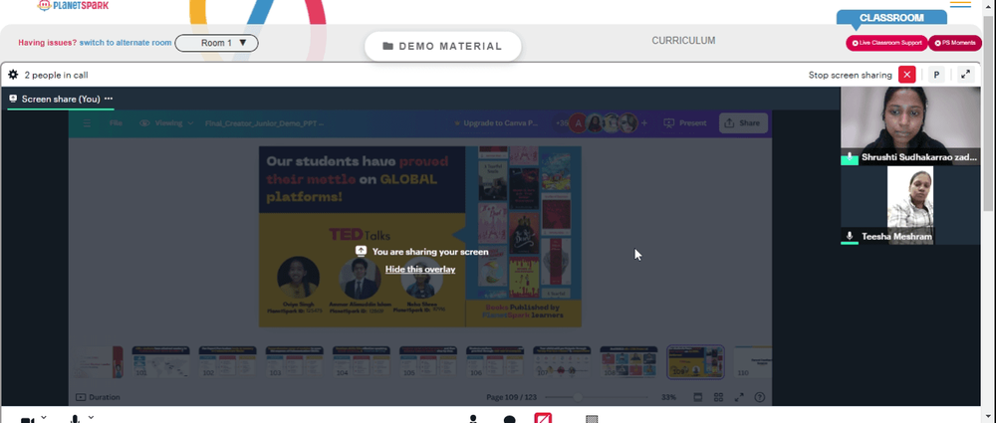Open the Room 1 dropdown

coord(216,43)
